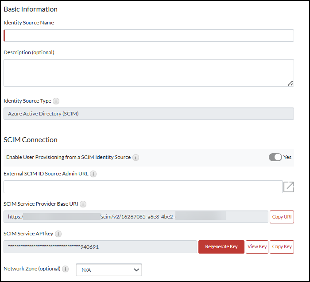
Task: Copy the SCIM Service API key
Action: (282, 247)
